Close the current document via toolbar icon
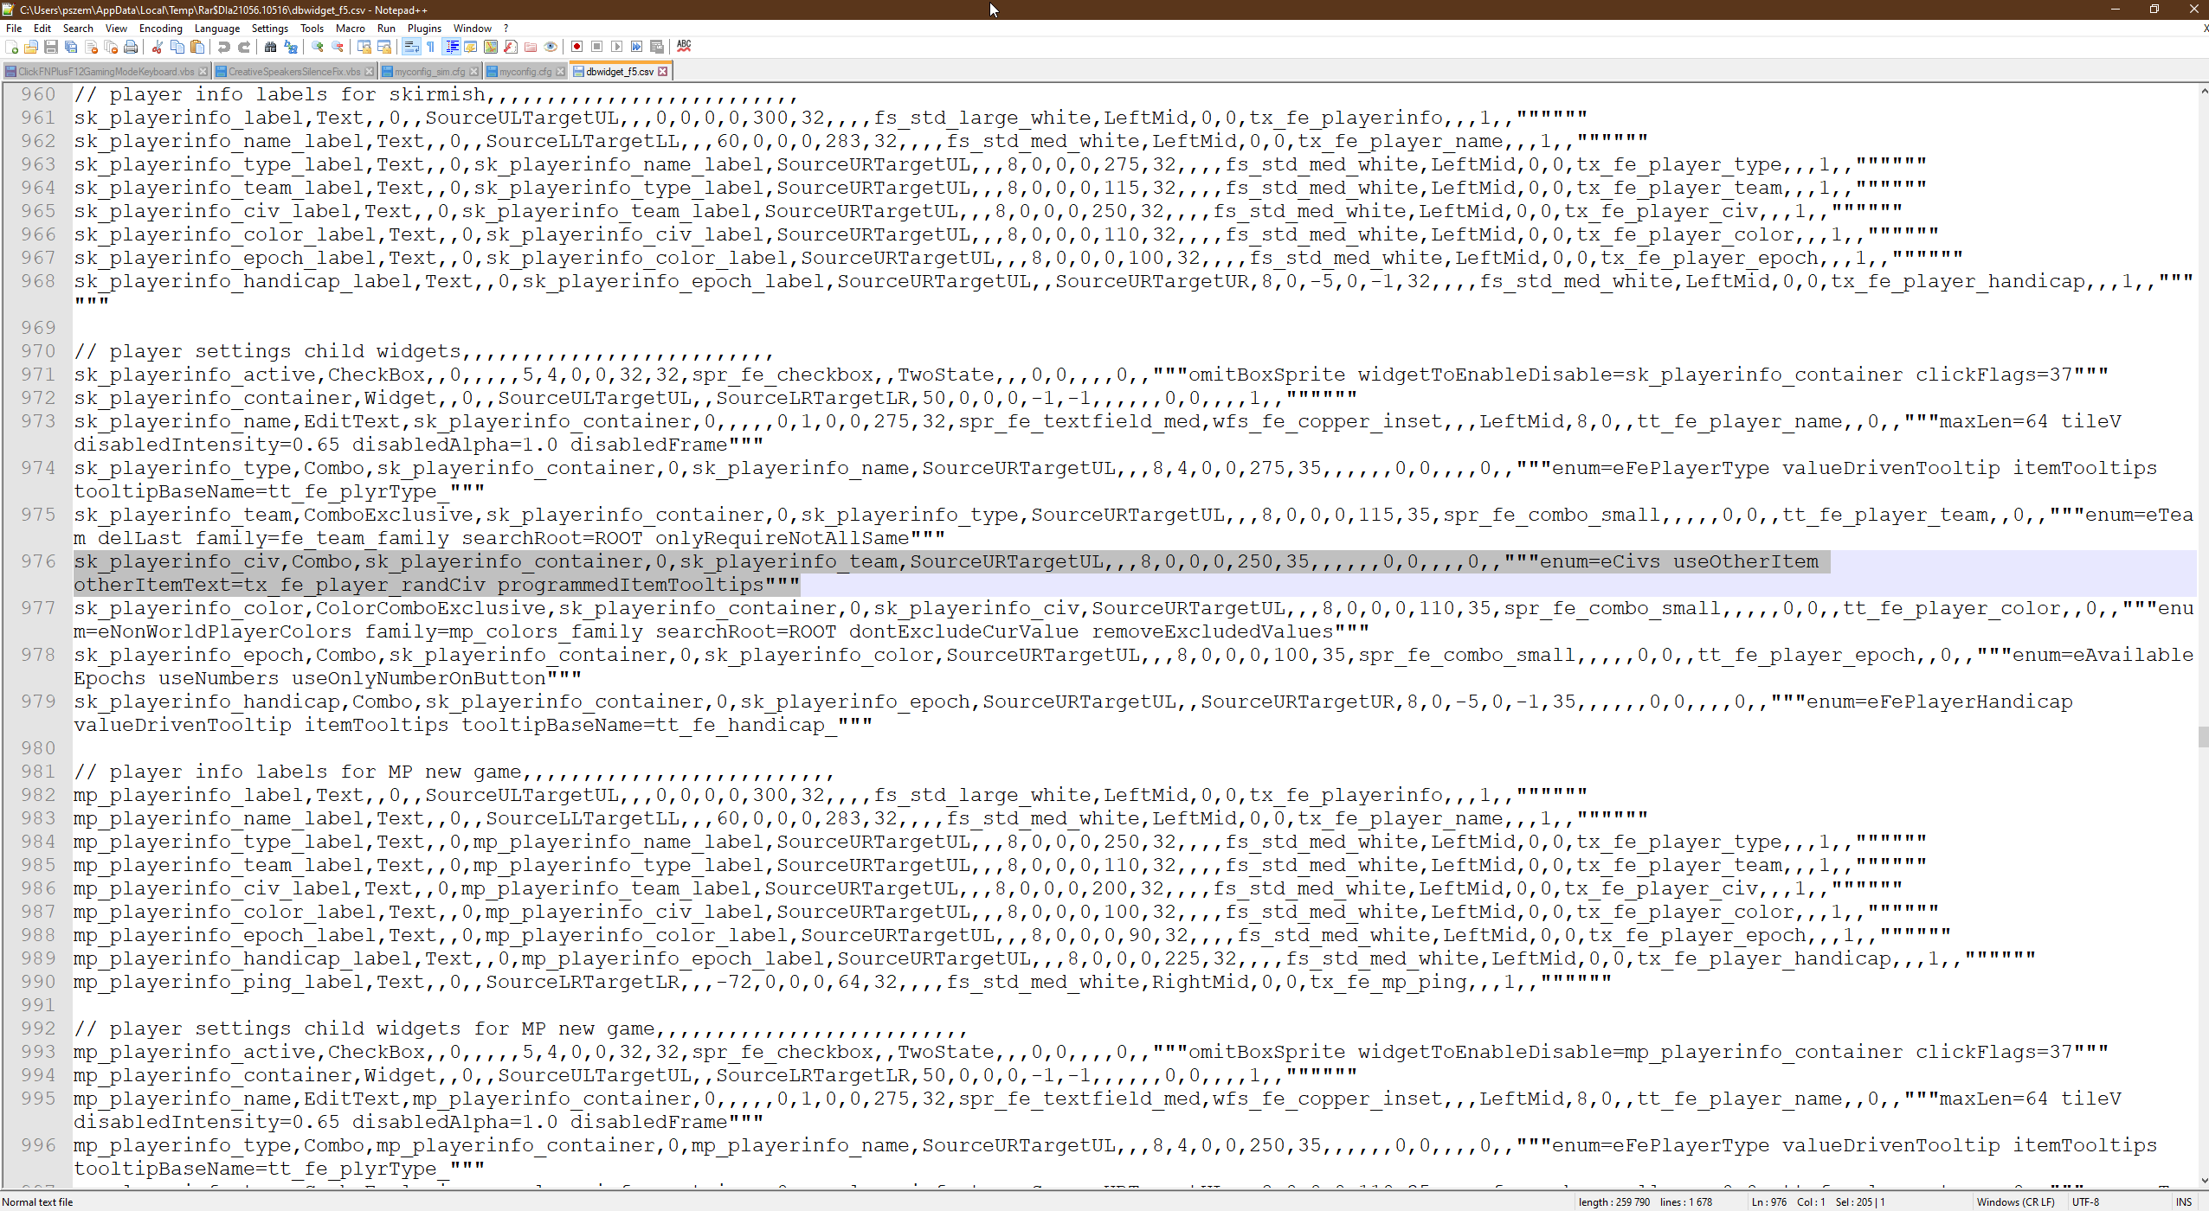The height and width of the screenshot is (1211, 2209). point(91,47)
